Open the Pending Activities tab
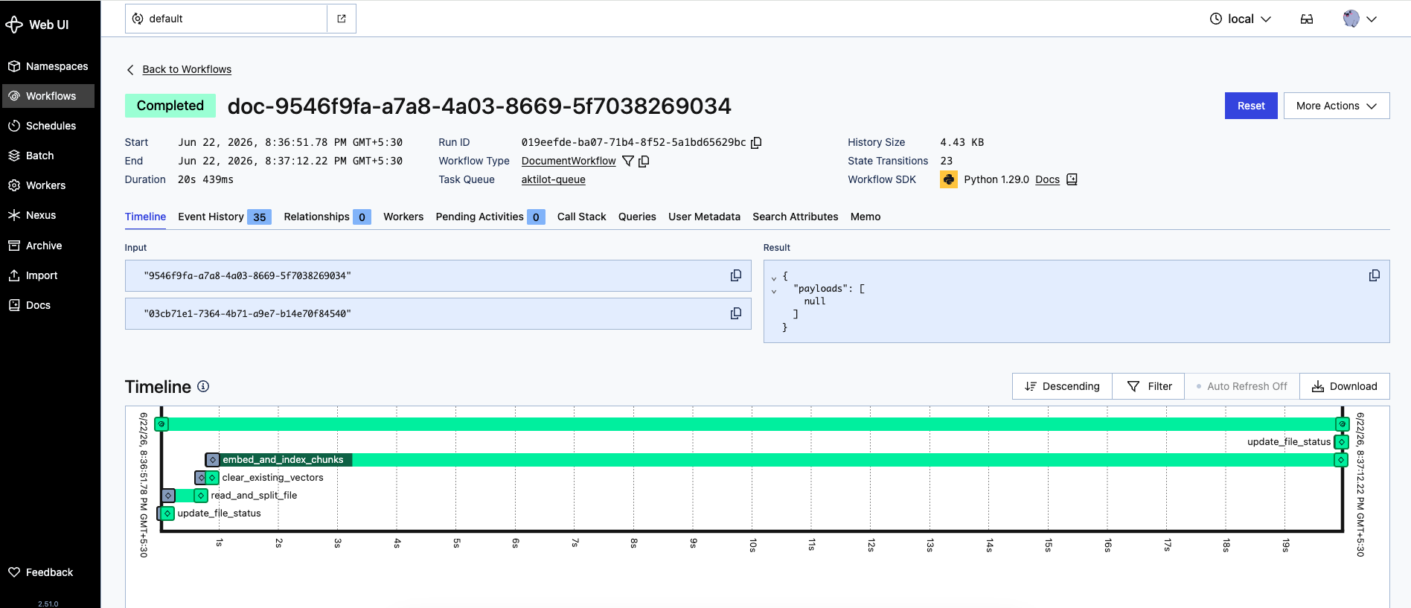The width and height of the screenshot is (1411, 608). (x=490, y=217)
